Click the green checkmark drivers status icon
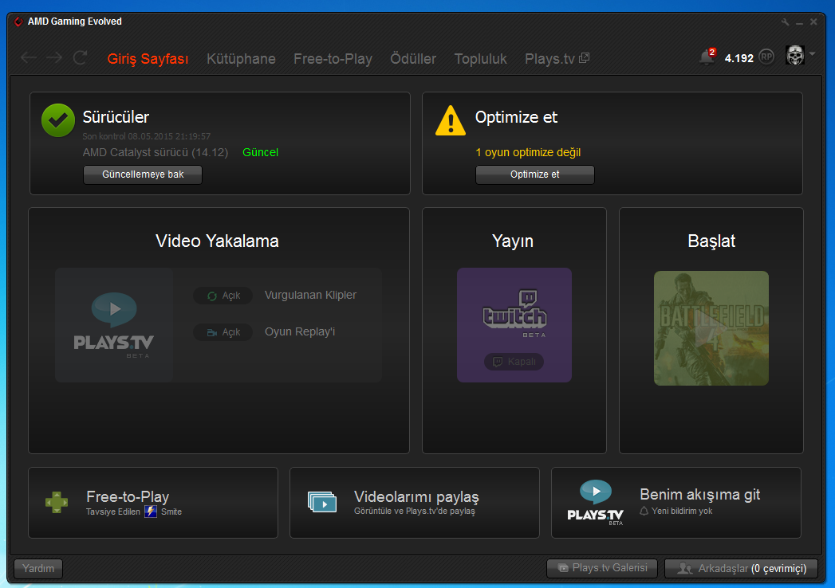 pos(58,120)
